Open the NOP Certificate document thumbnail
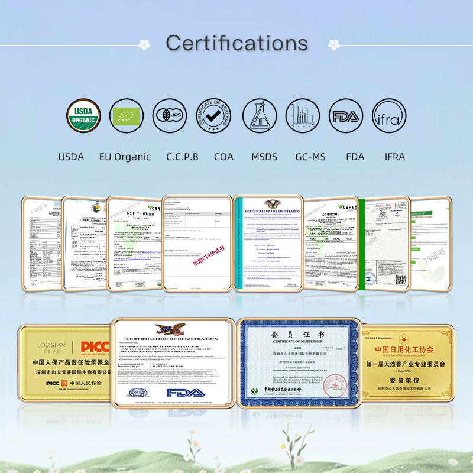 point(135,244)
